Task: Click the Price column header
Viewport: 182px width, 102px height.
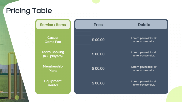Action: pyautogui.click(x=98, y=25)
